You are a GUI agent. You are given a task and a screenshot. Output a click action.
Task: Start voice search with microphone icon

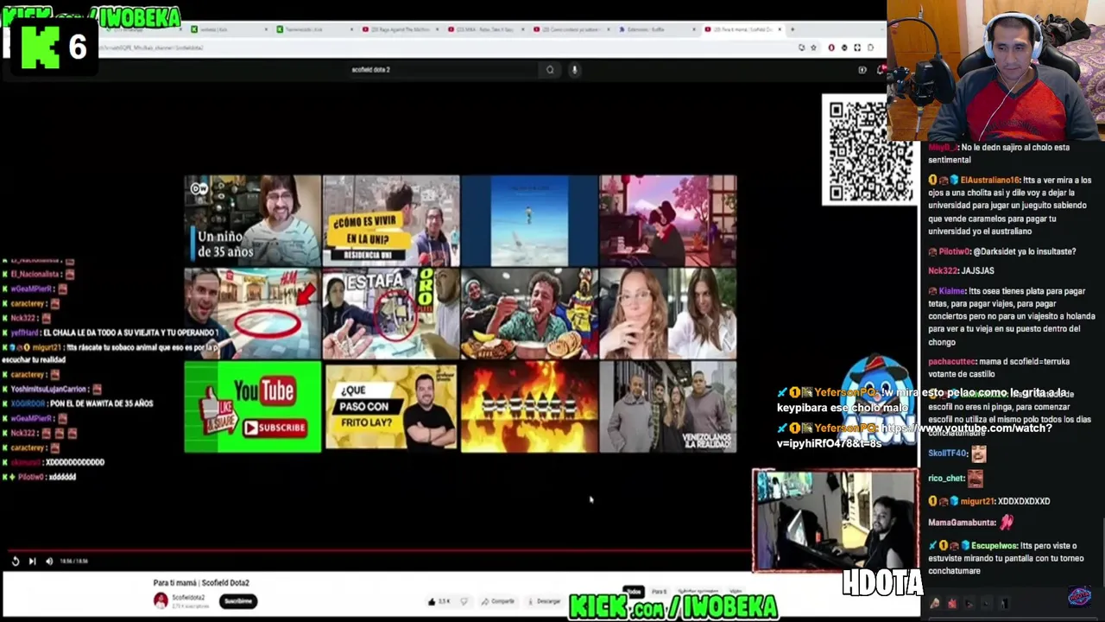pos(574,70)
